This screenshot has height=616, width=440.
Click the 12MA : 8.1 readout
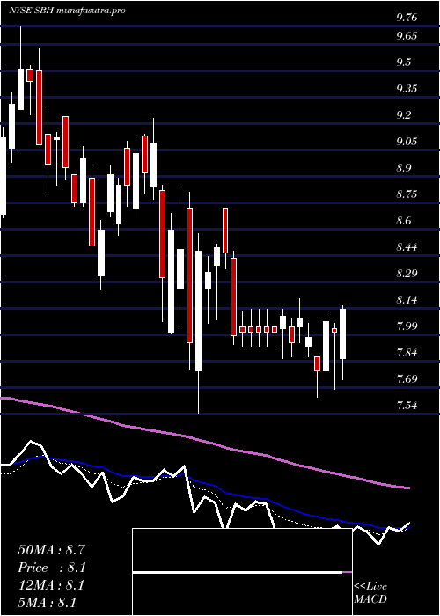(x=51, y=585)
